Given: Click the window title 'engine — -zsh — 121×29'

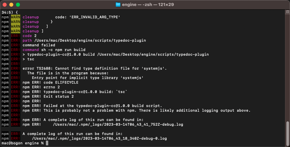Looking at the screenshot, I should pos(149,5).
